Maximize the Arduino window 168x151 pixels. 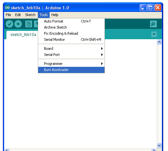click(150, 8)
